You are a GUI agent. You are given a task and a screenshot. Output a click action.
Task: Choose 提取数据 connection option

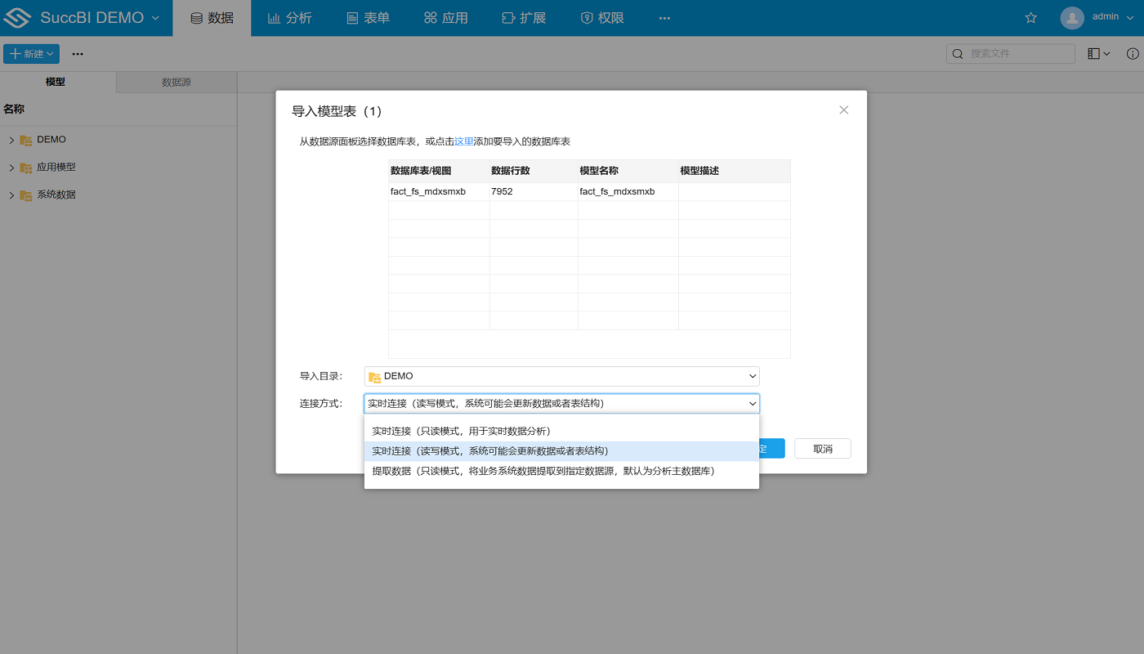click(543, 471)
